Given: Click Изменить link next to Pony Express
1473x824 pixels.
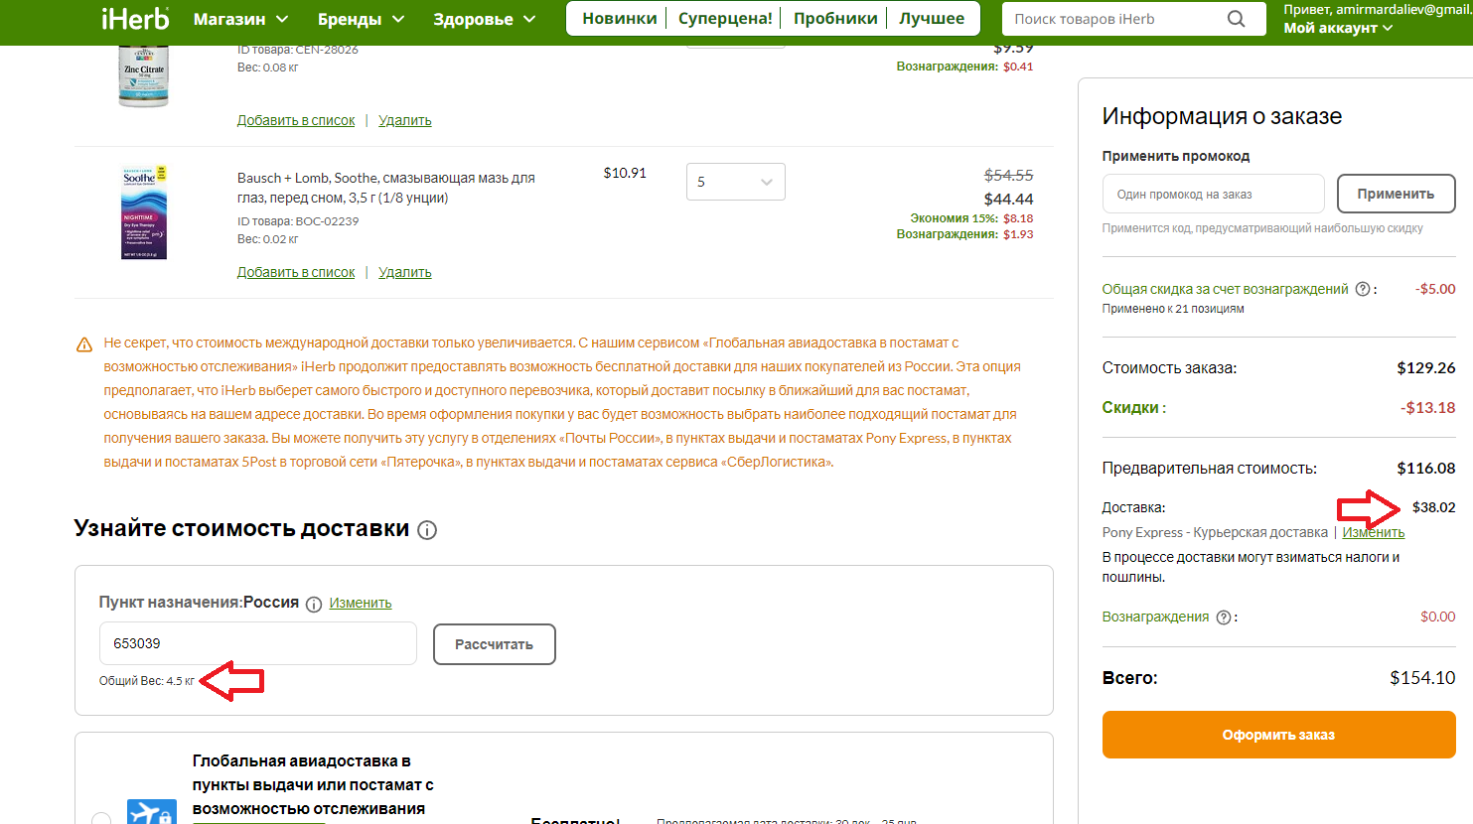Looking at the screenshot, I should tap(1373, 532).
